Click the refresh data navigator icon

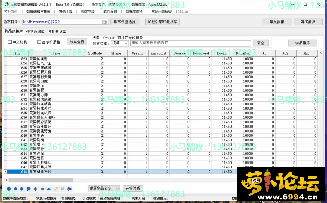tap(69, 189)
